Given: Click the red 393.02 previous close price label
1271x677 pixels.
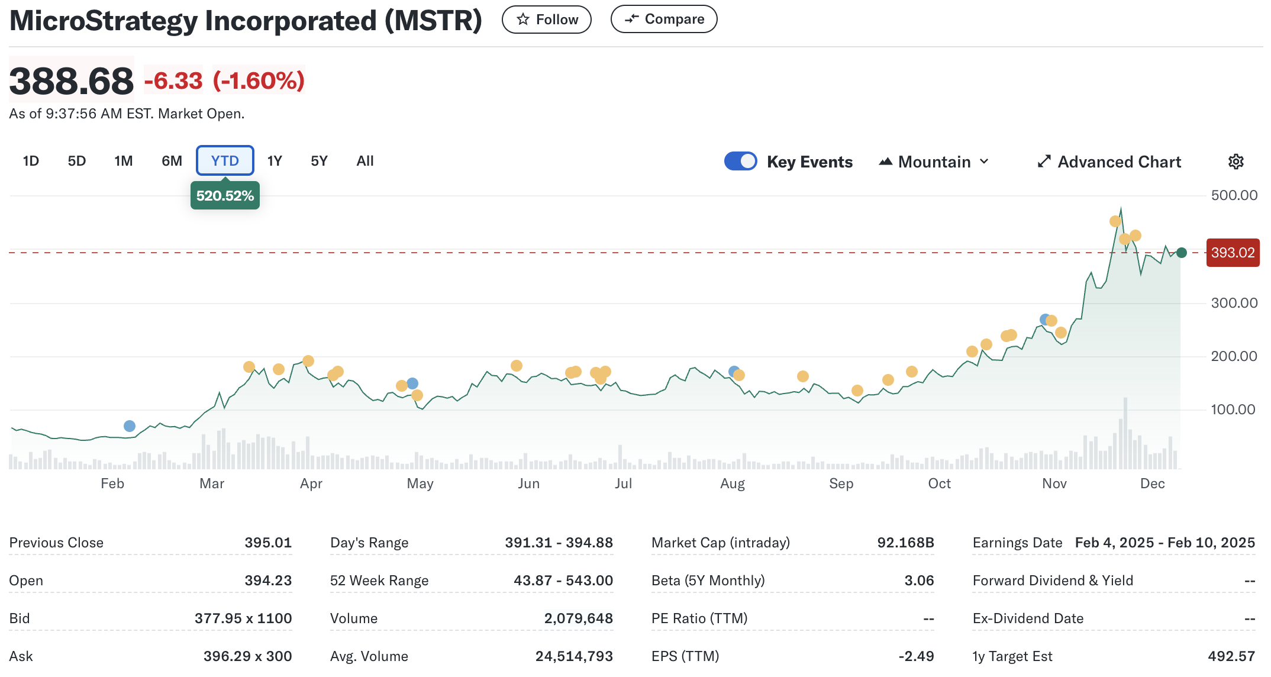Looking at the screenshot, I should [x=1233, y=253].
